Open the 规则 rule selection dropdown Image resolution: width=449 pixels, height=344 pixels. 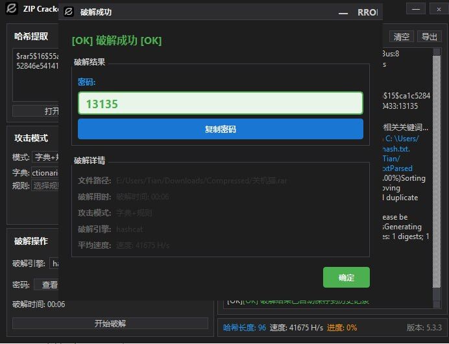(x=45, y=186)
